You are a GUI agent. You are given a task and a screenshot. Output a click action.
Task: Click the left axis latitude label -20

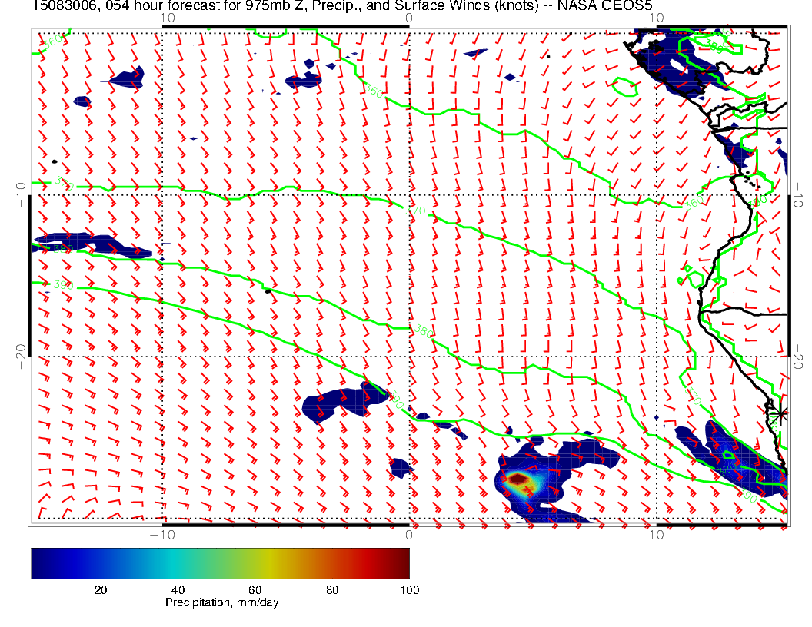point(21,352)
